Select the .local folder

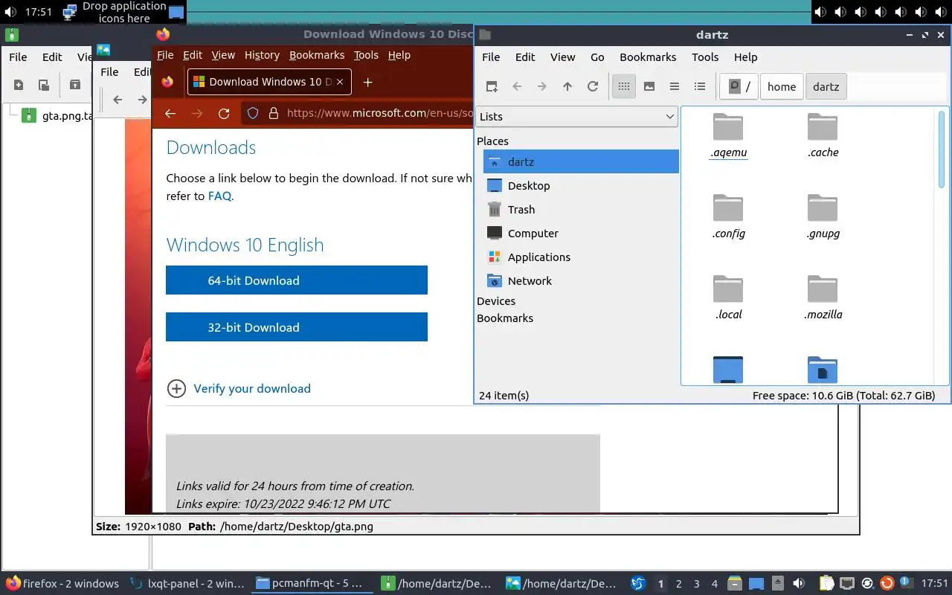click(728, 297)
